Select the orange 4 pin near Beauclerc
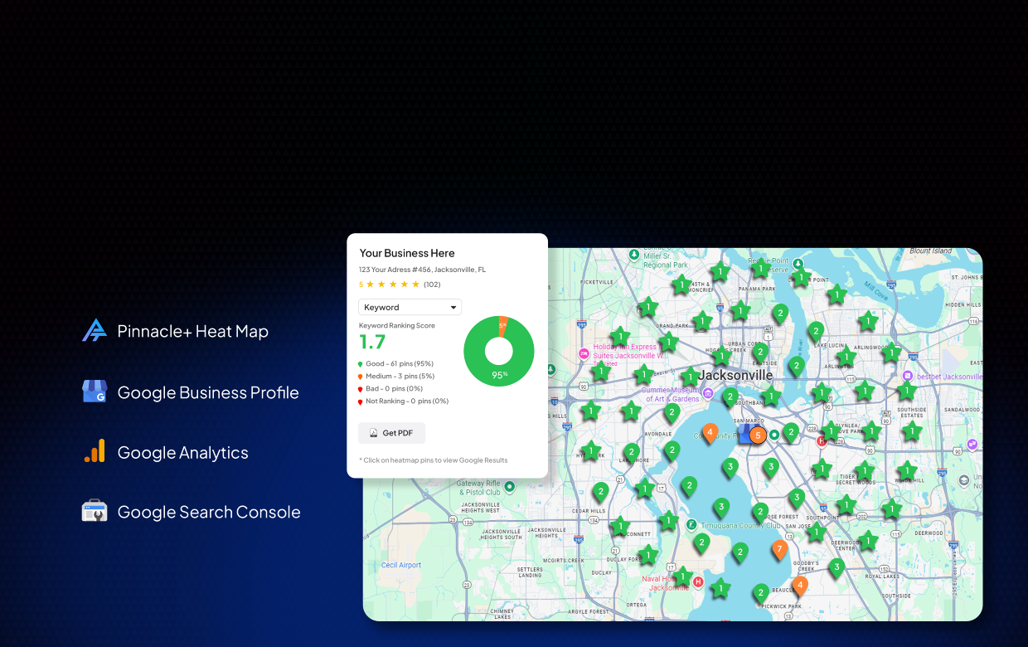Image resolution: width=1028 pixels, height=647 pixels. pyautogui.click(x=799, y=586)
